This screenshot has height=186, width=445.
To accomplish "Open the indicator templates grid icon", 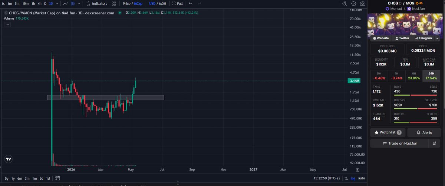I will [114, 3].
